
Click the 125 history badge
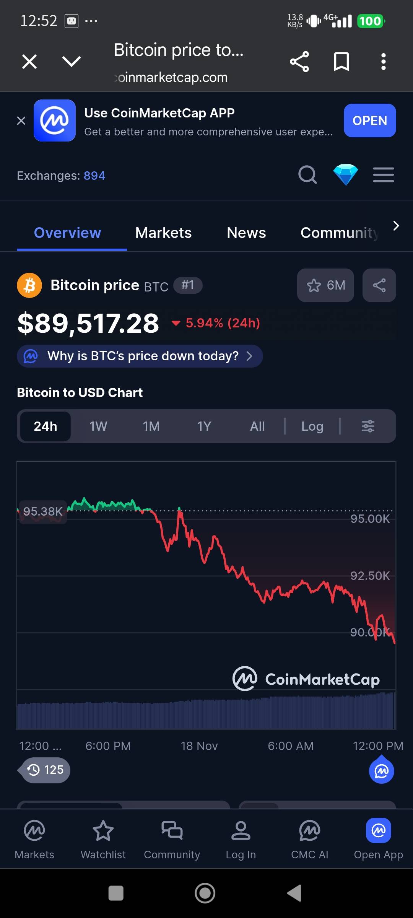pyautogui.click(x=46, y=770)
